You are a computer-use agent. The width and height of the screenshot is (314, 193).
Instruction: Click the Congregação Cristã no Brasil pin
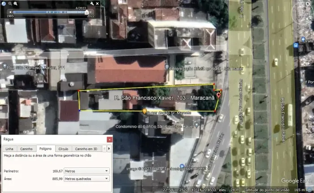point(166,67)
